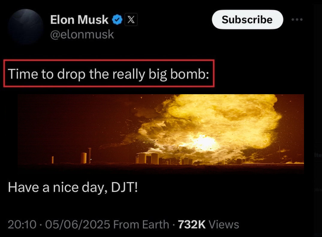Click the blue verified checkmark badge
Screen dimensions: 322x237
click(117, 19)
